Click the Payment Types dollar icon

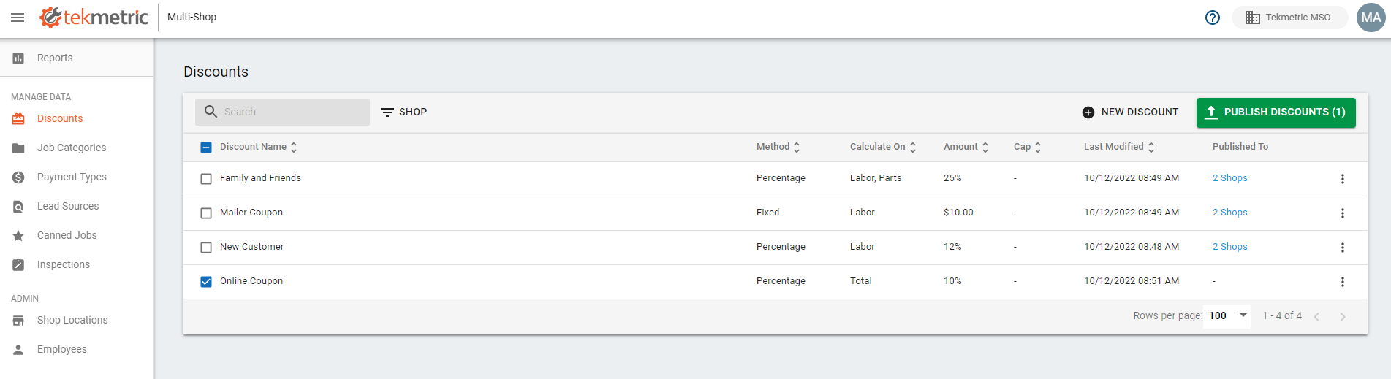pyautogui.click(x=18, y=177)
